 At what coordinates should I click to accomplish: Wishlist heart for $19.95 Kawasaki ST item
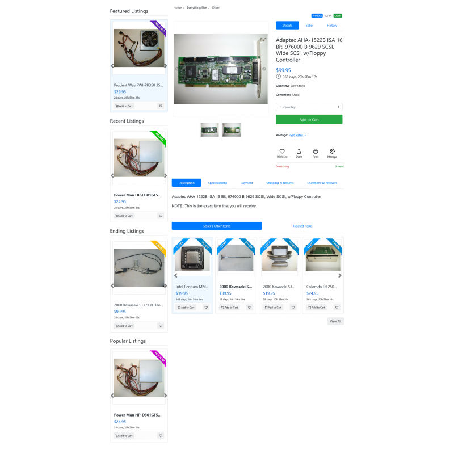[x=293, y=308]
